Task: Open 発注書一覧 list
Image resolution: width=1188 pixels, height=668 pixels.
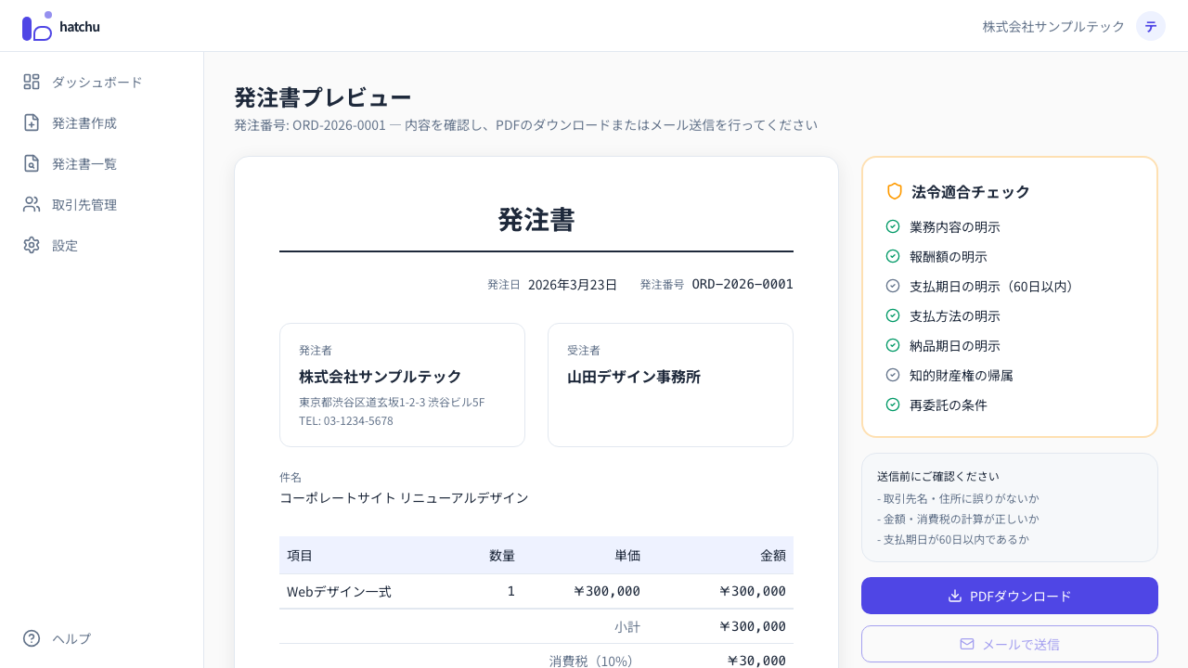Action: 102,163
